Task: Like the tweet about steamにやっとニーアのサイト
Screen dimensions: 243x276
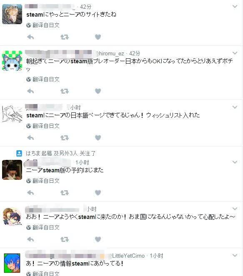Action: [x=98, y=37]
